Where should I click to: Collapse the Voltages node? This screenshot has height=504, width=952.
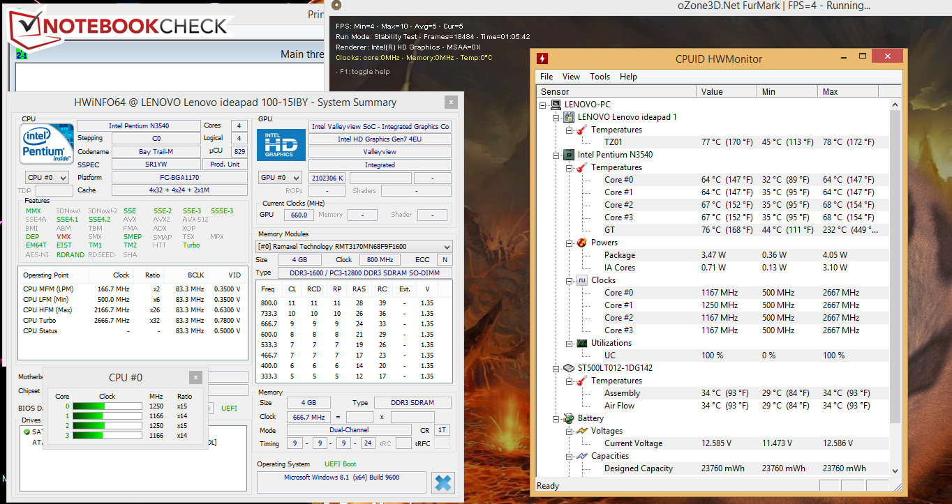569,431
